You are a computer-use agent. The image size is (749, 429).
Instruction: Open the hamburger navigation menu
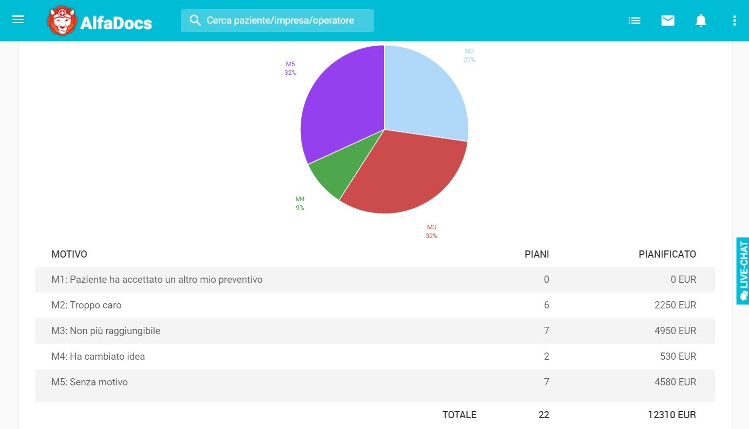click(18, 20)
